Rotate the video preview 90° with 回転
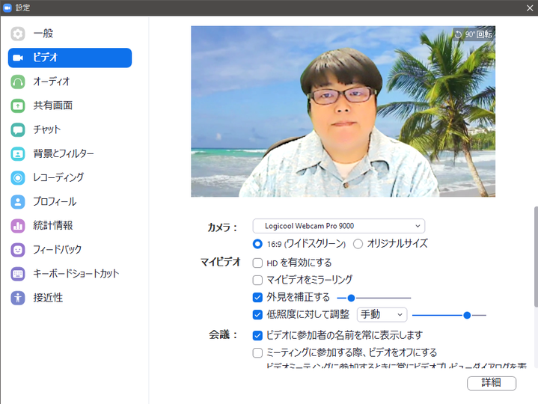The image size is (538, 404). point(474,34)
